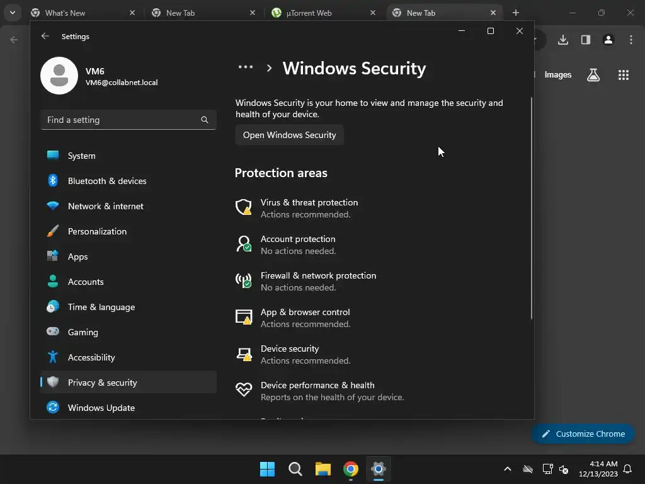Open Virus & threat protection shield icon
This screenshot has height=484, width=645.
(x=244, y=207)
